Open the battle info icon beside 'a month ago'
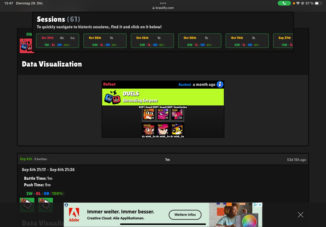Viewport: 326px width, 227px height. point(220,85)
